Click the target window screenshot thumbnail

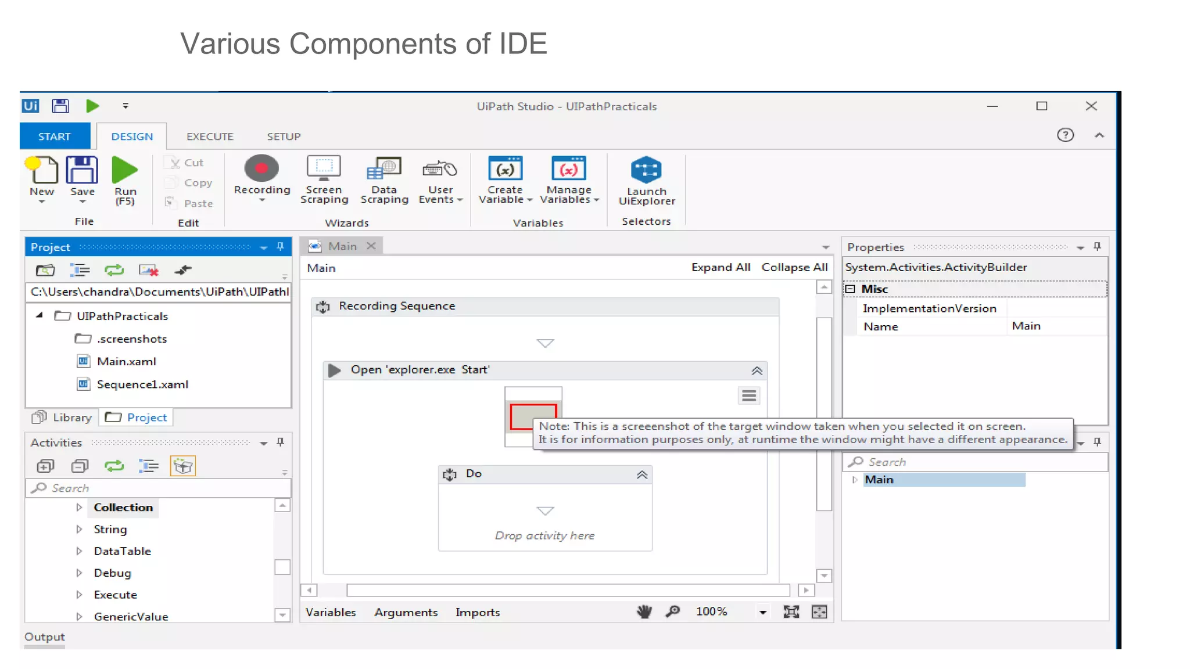[x=533, y=416]
